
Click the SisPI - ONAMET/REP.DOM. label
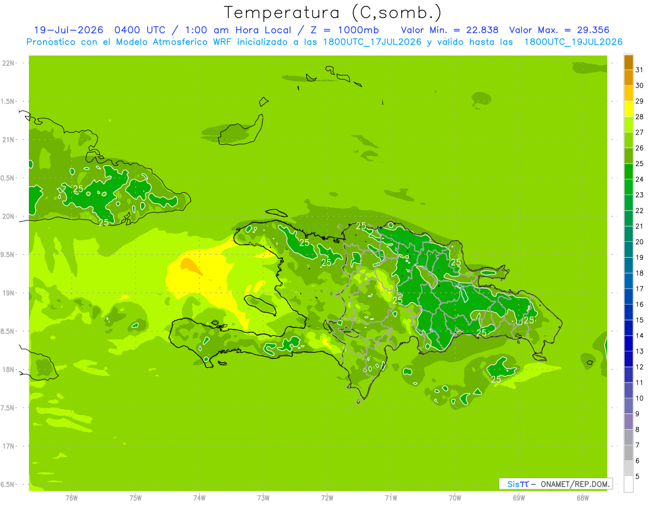[x=558, y=484]
